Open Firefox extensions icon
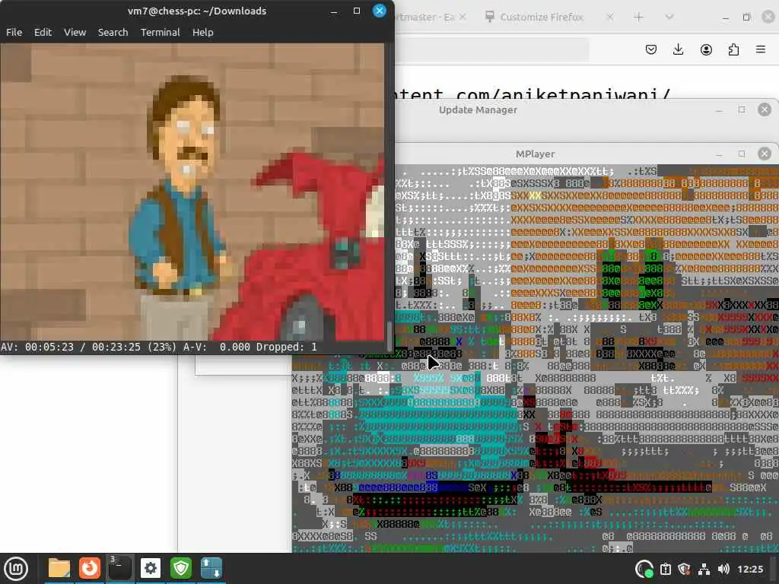Image resolution: width=779 pixels, height=584 pixels. 733,49
